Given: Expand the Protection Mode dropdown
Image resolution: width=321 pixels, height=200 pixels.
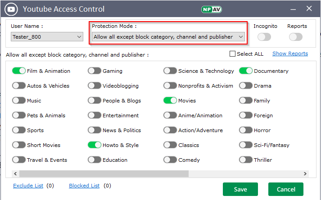Looking at the screenshot, I should (168, 37).
